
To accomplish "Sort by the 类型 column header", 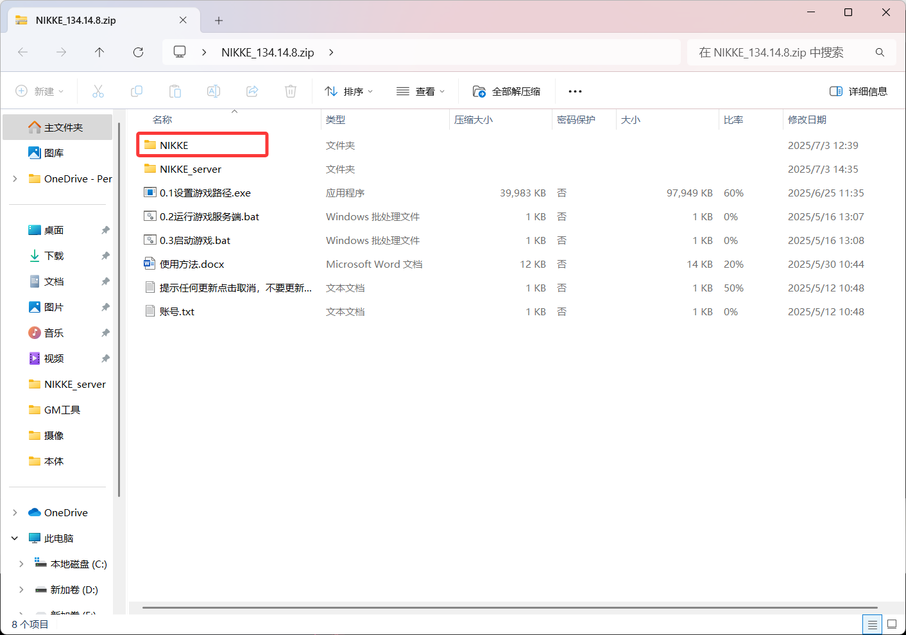I will pyautogui.click(x=336, y=119).
